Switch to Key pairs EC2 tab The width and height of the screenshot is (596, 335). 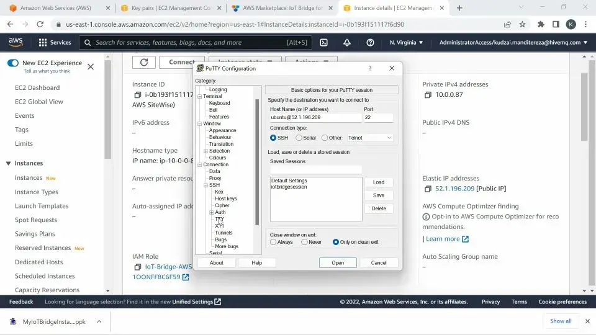(x=171, y=8)
